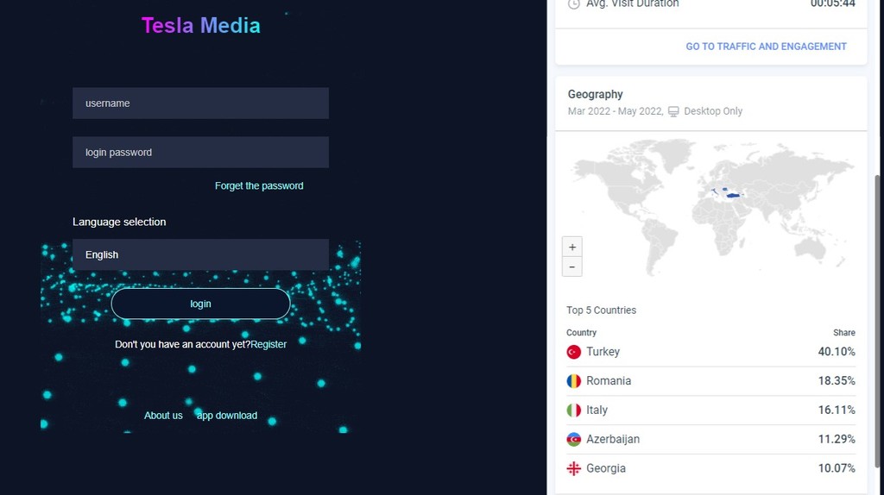Click the Italy flag icon
The width and height of the screenshot is (884, 495).
(573, 410)
